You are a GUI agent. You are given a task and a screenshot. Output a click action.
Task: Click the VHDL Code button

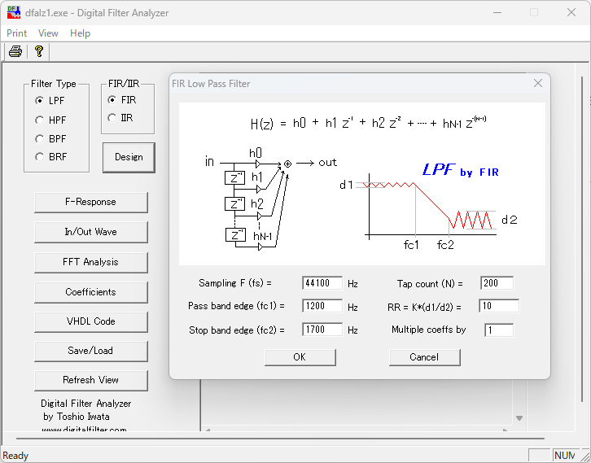[x=90, y=321]
